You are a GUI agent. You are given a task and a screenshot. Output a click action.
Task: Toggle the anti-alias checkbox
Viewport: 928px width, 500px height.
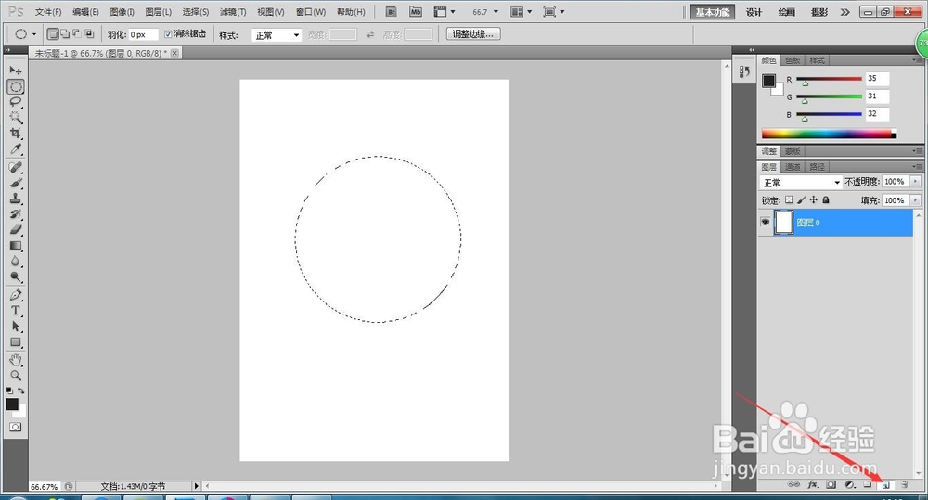[x=168, y=34]
